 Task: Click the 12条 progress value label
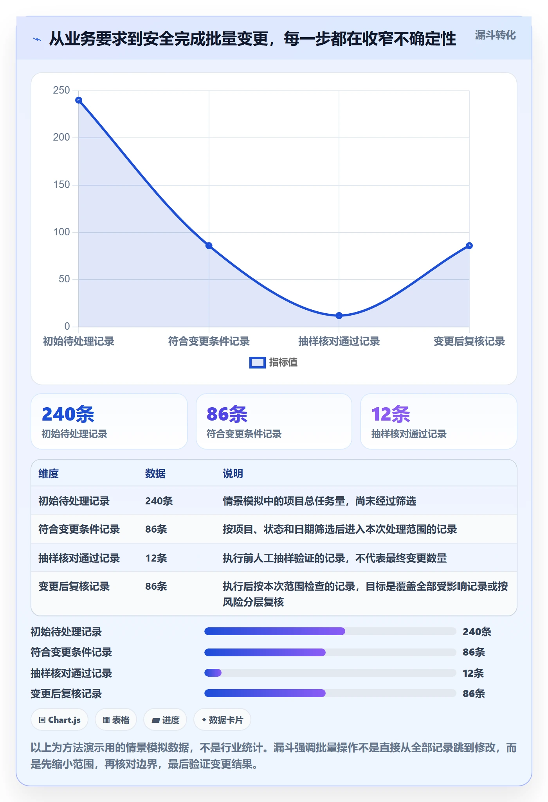click(473, 673)
